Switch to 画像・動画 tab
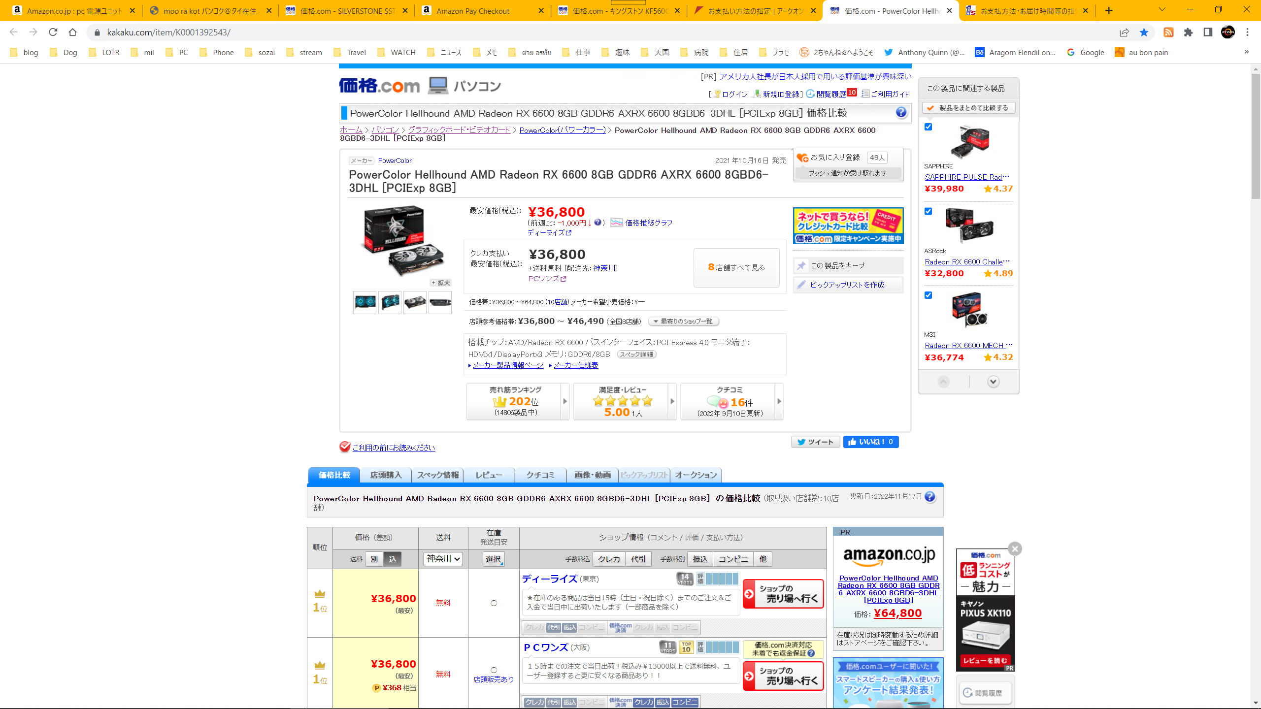 (593, 475)
